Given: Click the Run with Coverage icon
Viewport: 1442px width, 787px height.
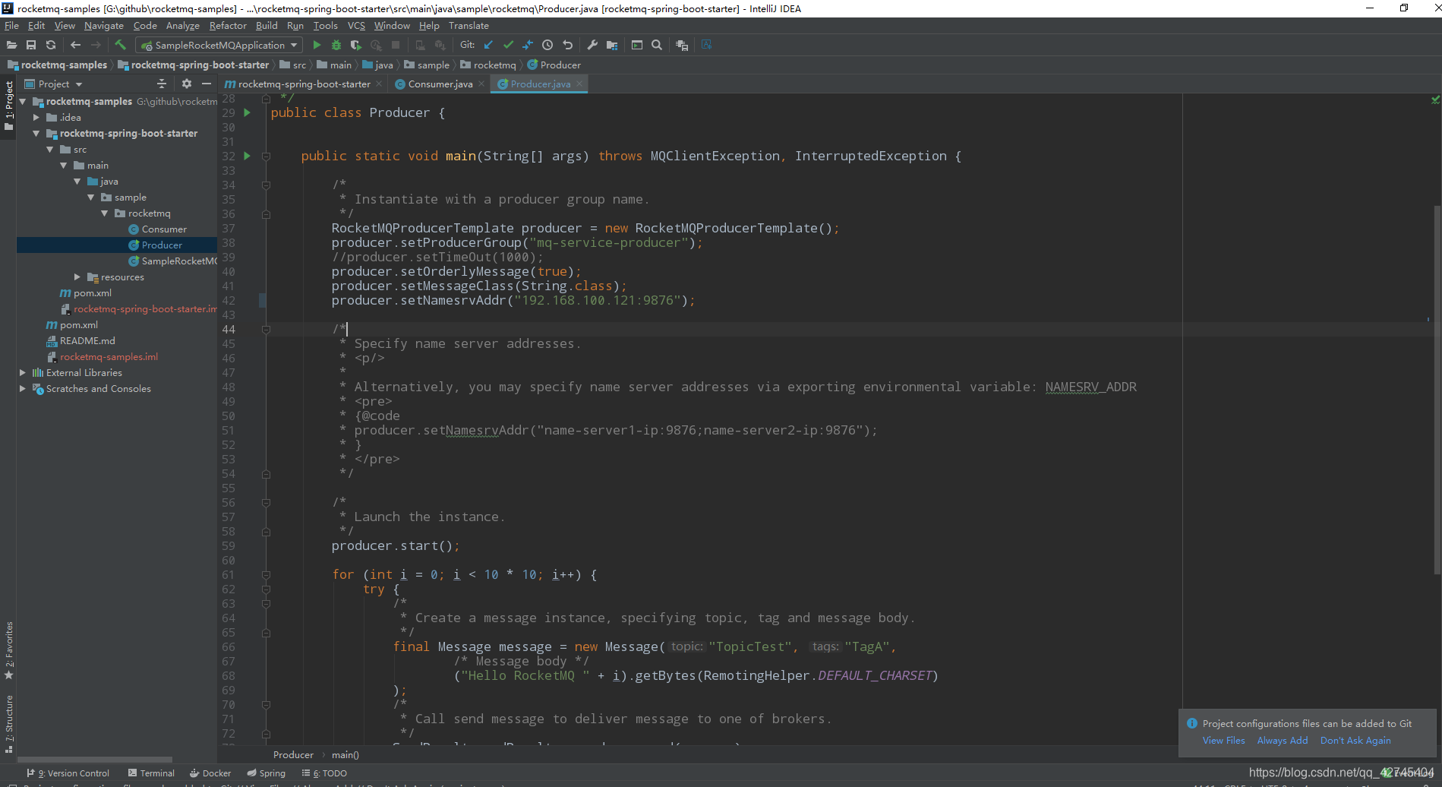Looking at the screenshot, I should pyautogui.click(x=355, y=45).
